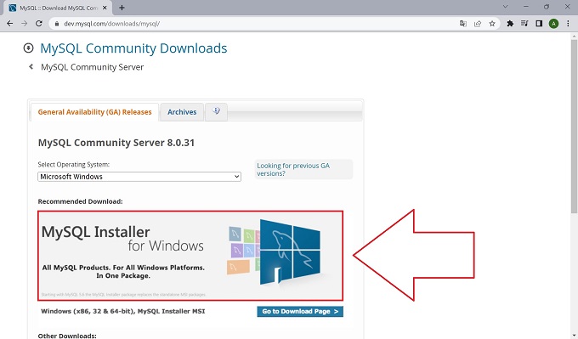578x339 pixels.
Task: Switch to the Archives tab
Action: coord(182,112)
